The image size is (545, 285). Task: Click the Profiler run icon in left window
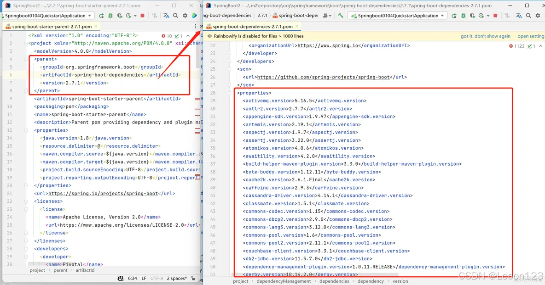(128, 16)
